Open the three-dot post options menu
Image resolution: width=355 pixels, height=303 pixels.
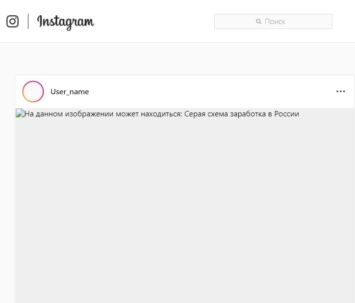(x=340, y=91)
